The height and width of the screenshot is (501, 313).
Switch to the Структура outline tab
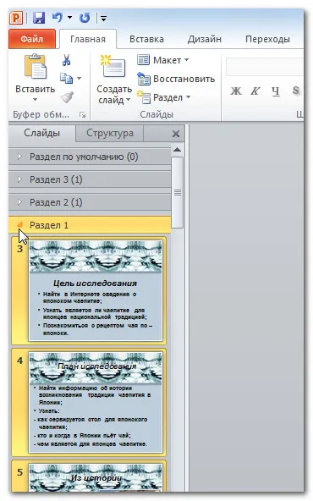point(110,133)
